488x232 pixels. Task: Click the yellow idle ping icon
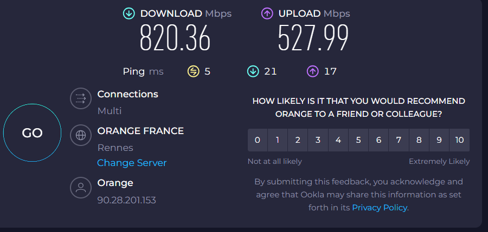click(193, 72)
